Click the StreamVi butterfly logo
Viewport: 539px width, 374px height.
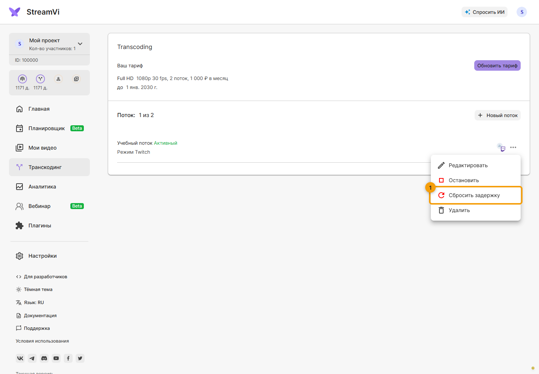tap(15, 12)
